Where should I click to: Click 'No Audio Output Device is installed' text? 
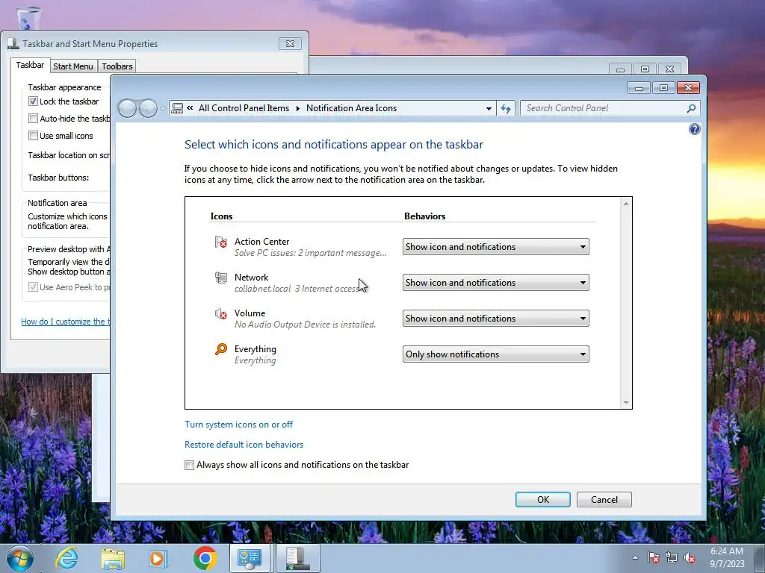[x=305, y=325]
